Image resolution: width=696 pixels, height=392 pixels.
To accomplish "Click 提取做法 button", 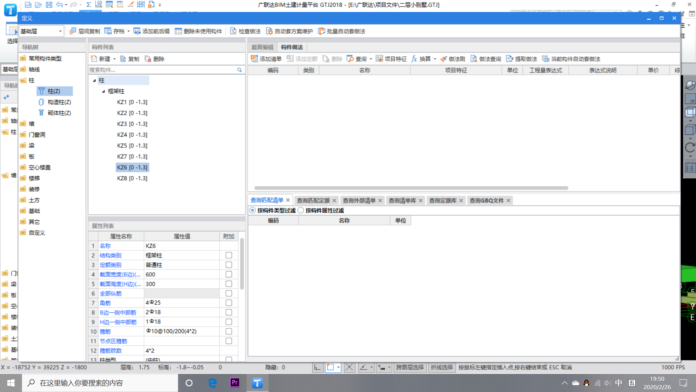I will pos(521,59).
